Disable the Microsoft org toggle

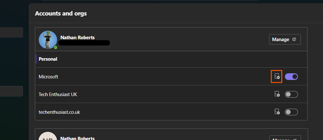(x=291, y=76)
